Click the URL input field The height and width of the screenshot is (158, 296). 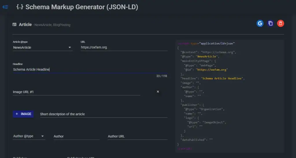(x=124, y=47)
